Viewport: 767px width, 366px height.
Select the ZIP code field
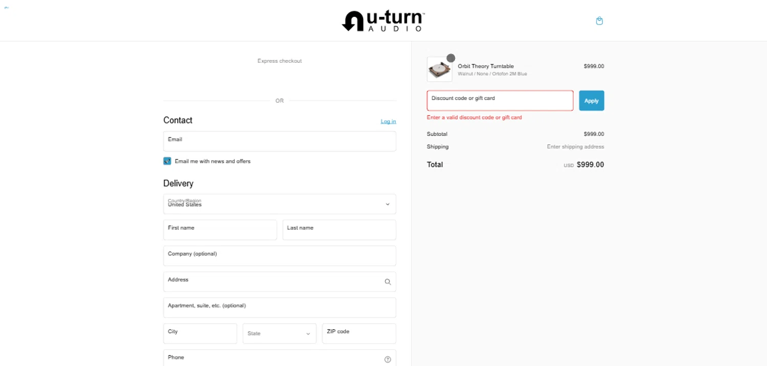click(359, 333)
